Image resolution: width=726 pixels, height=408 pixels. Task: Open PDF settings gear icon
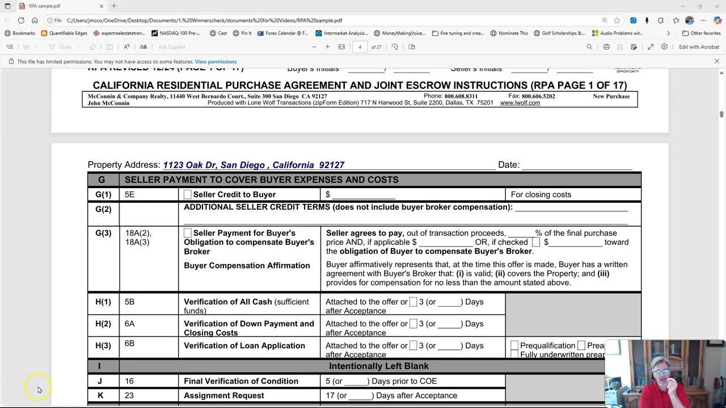[664, 47]
